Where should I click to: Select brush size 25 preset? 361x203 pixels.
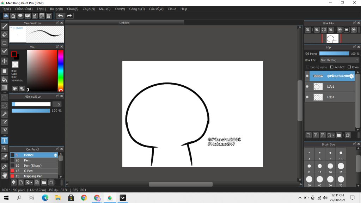(341, 166)
